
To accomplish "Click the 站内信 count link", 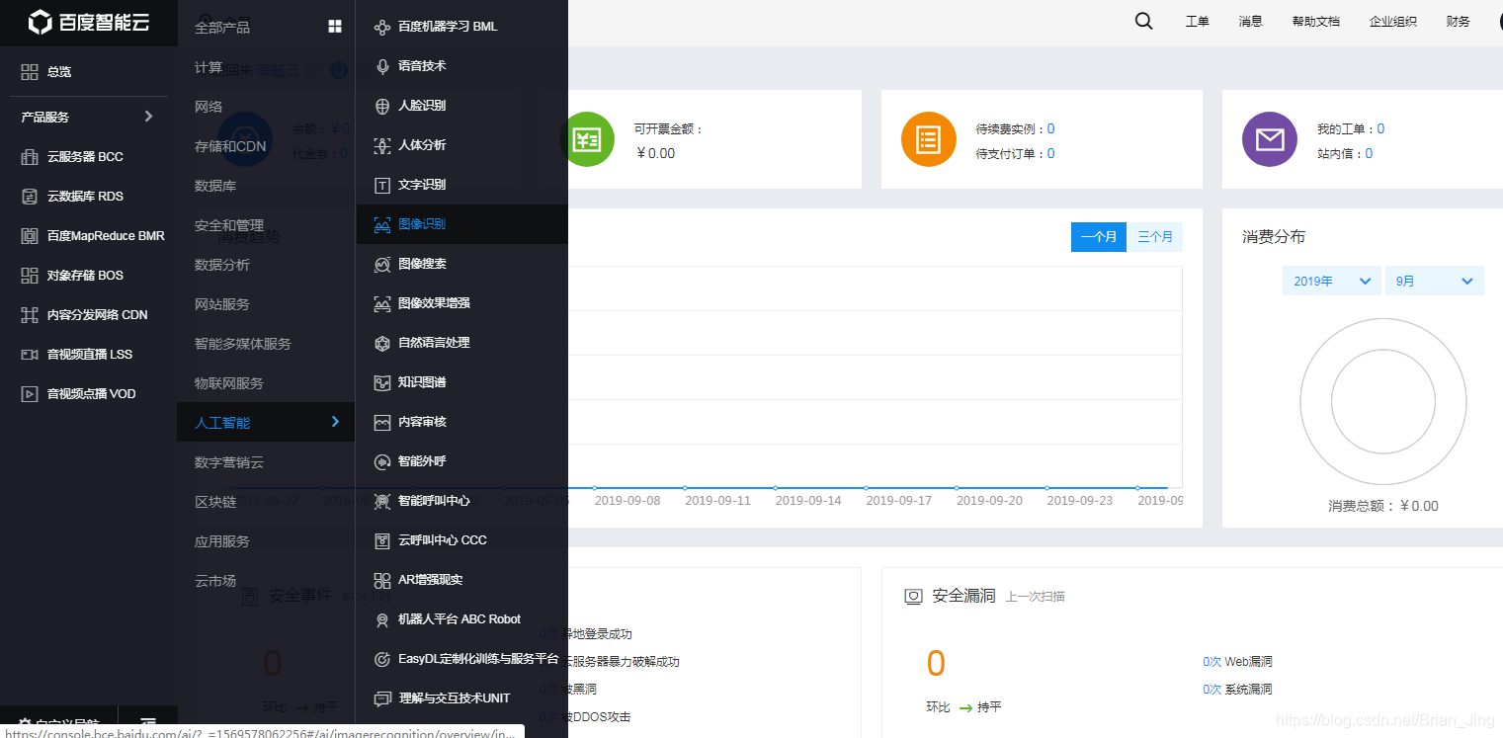I will click(x=1369, y=153).
